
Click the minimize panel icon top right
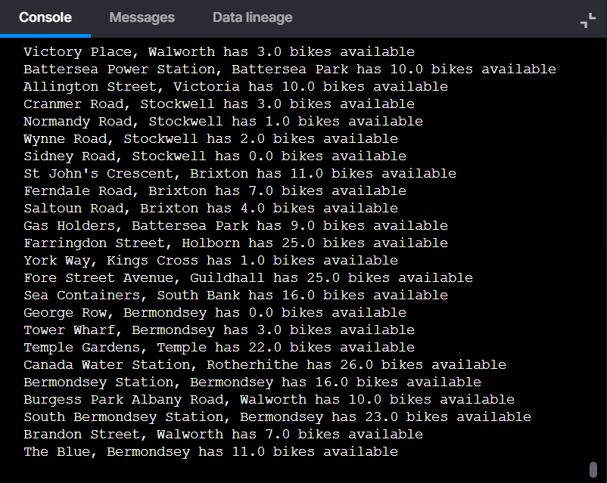[587, 20]
